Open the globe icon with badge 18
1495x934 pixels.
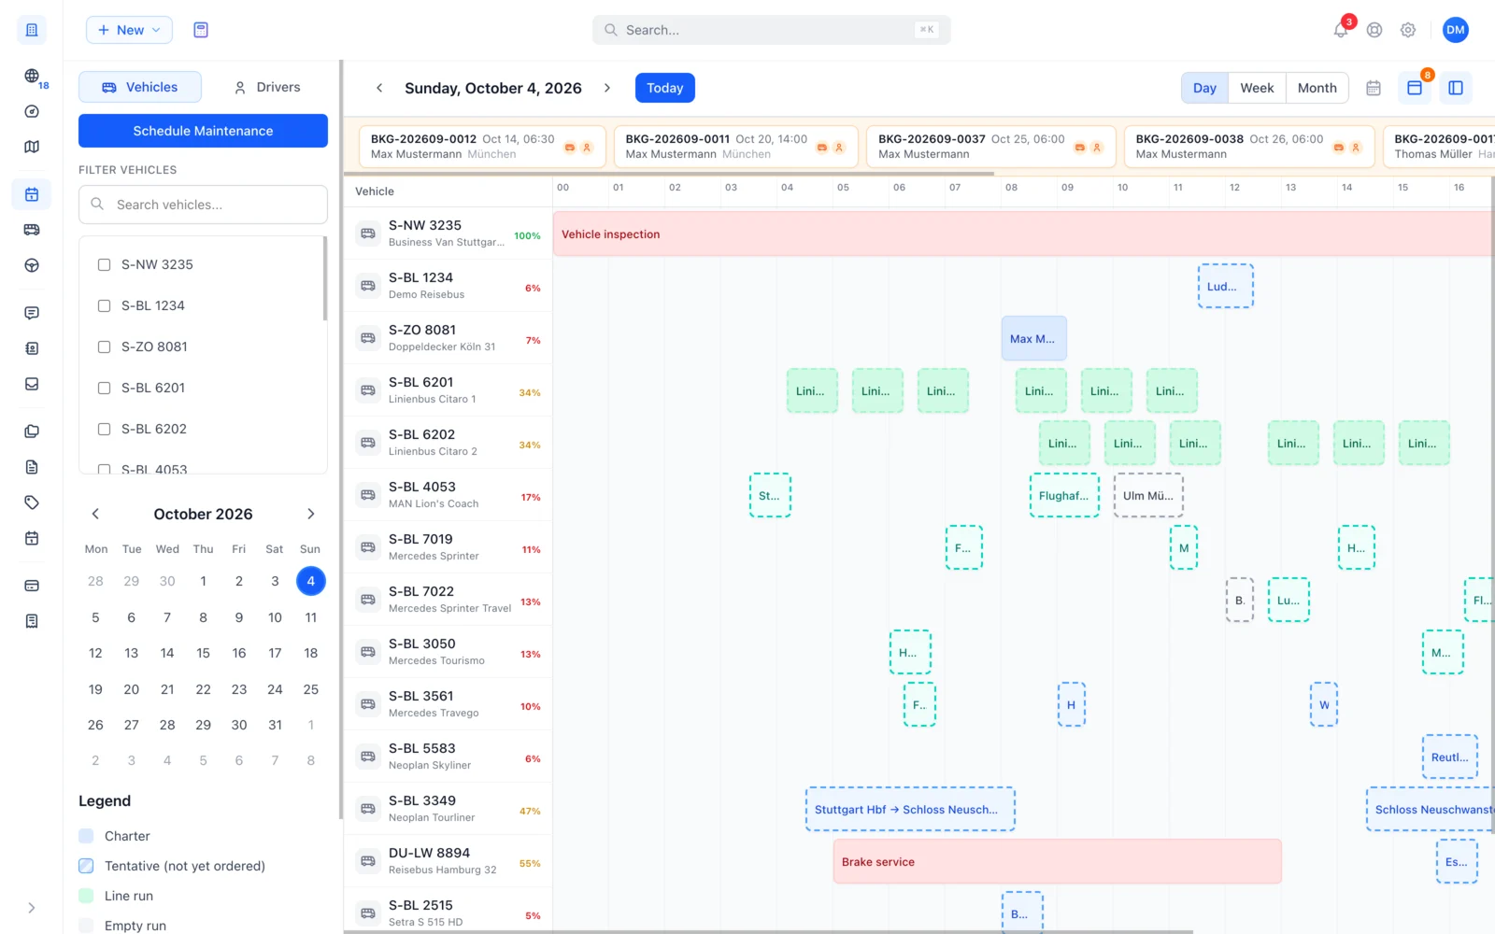coord(32,76)
